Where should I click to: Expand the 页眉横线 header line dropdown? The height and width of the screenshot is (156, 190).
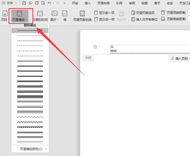20,16
